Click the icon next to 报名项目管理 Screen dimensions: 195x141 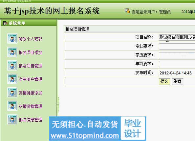pos(12,66)
